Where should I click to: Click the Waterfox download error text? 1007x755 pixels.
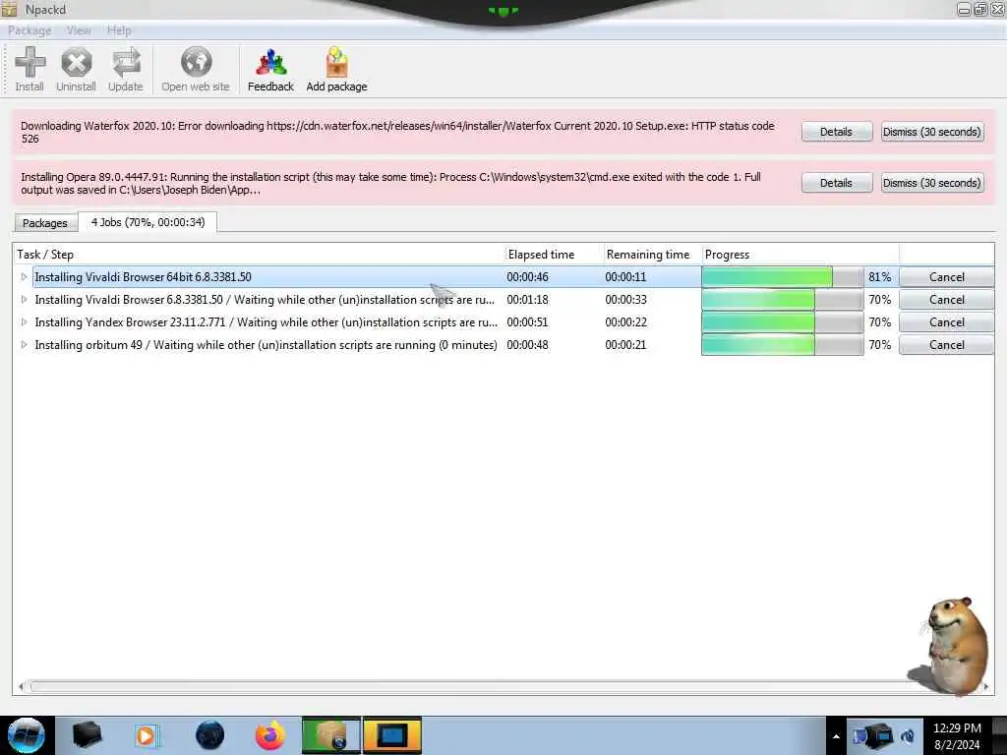point(398,133)
